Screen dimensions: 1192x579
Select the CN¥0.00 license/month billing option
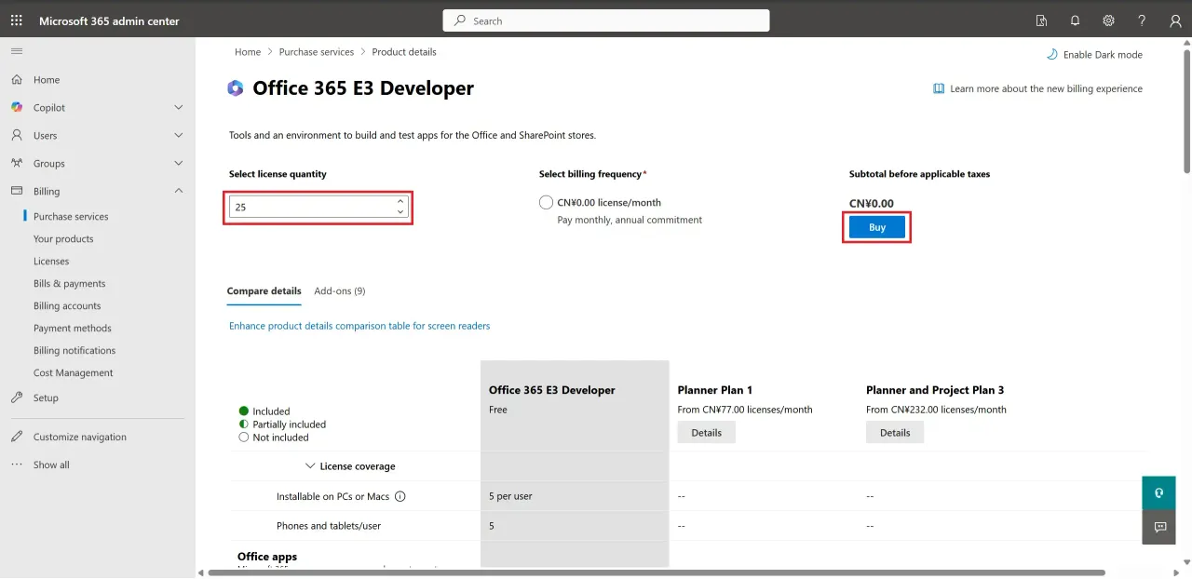[x=547, y=202]
